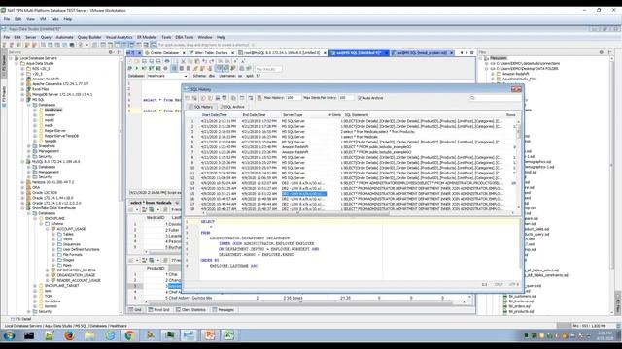Image resolution: width=622 pixels, height=349 pixels.
Task: Open the Database dropdown showing Healthcare
Action: [167, 76]
